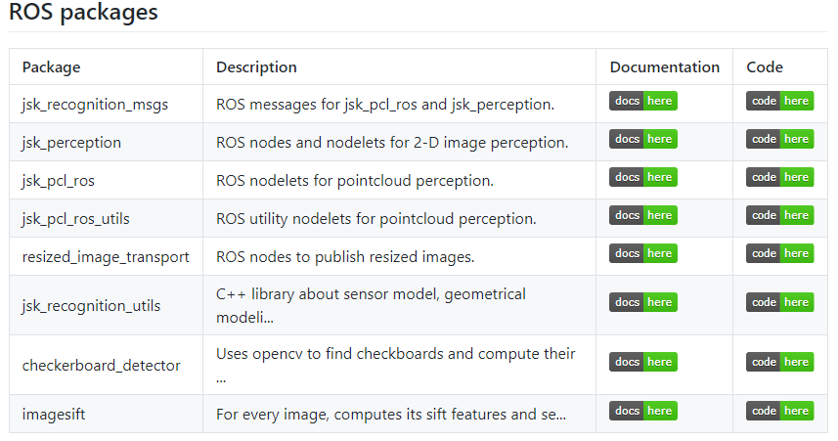Select the 'imagesift' package name
The height and width of the screenshot is (441, 838).
click(x=54, y=415)
